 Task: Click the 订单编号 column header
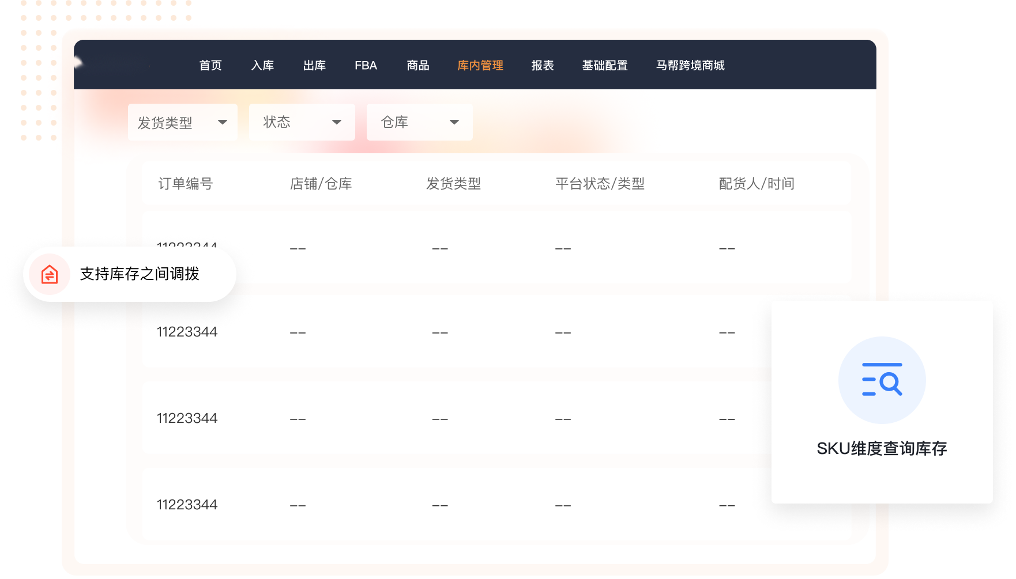pos(186,184)
